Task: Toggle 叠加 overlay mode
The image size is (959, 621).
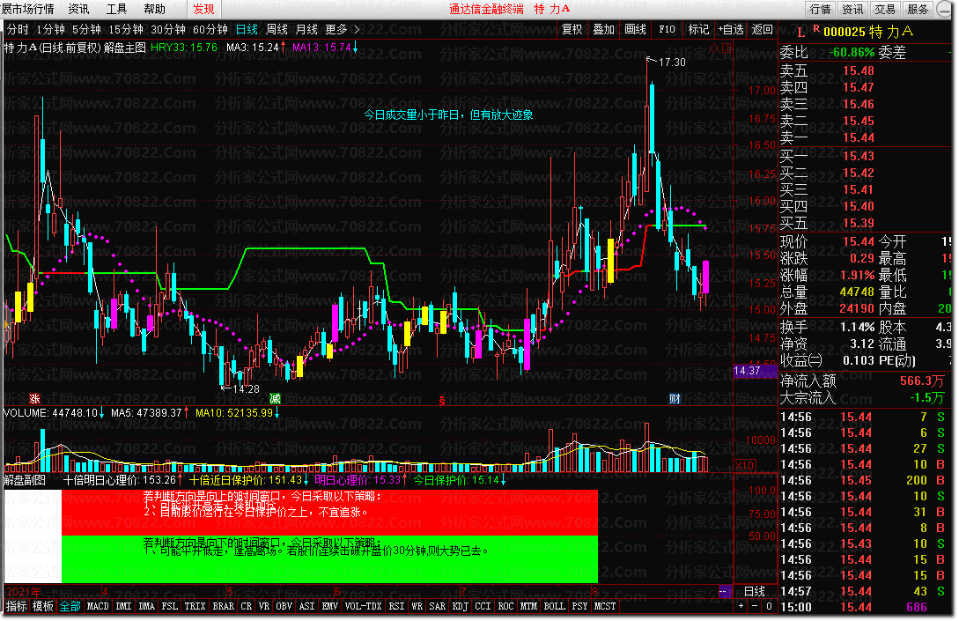Action: click(603, 29)
